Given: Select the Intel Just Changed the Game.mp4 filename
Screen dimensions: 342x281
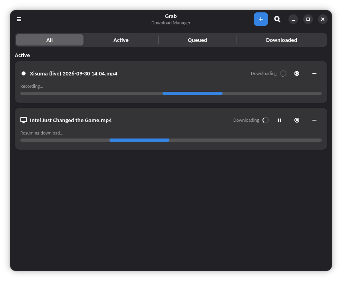Looking at the screenshot, I should (71, 120).
